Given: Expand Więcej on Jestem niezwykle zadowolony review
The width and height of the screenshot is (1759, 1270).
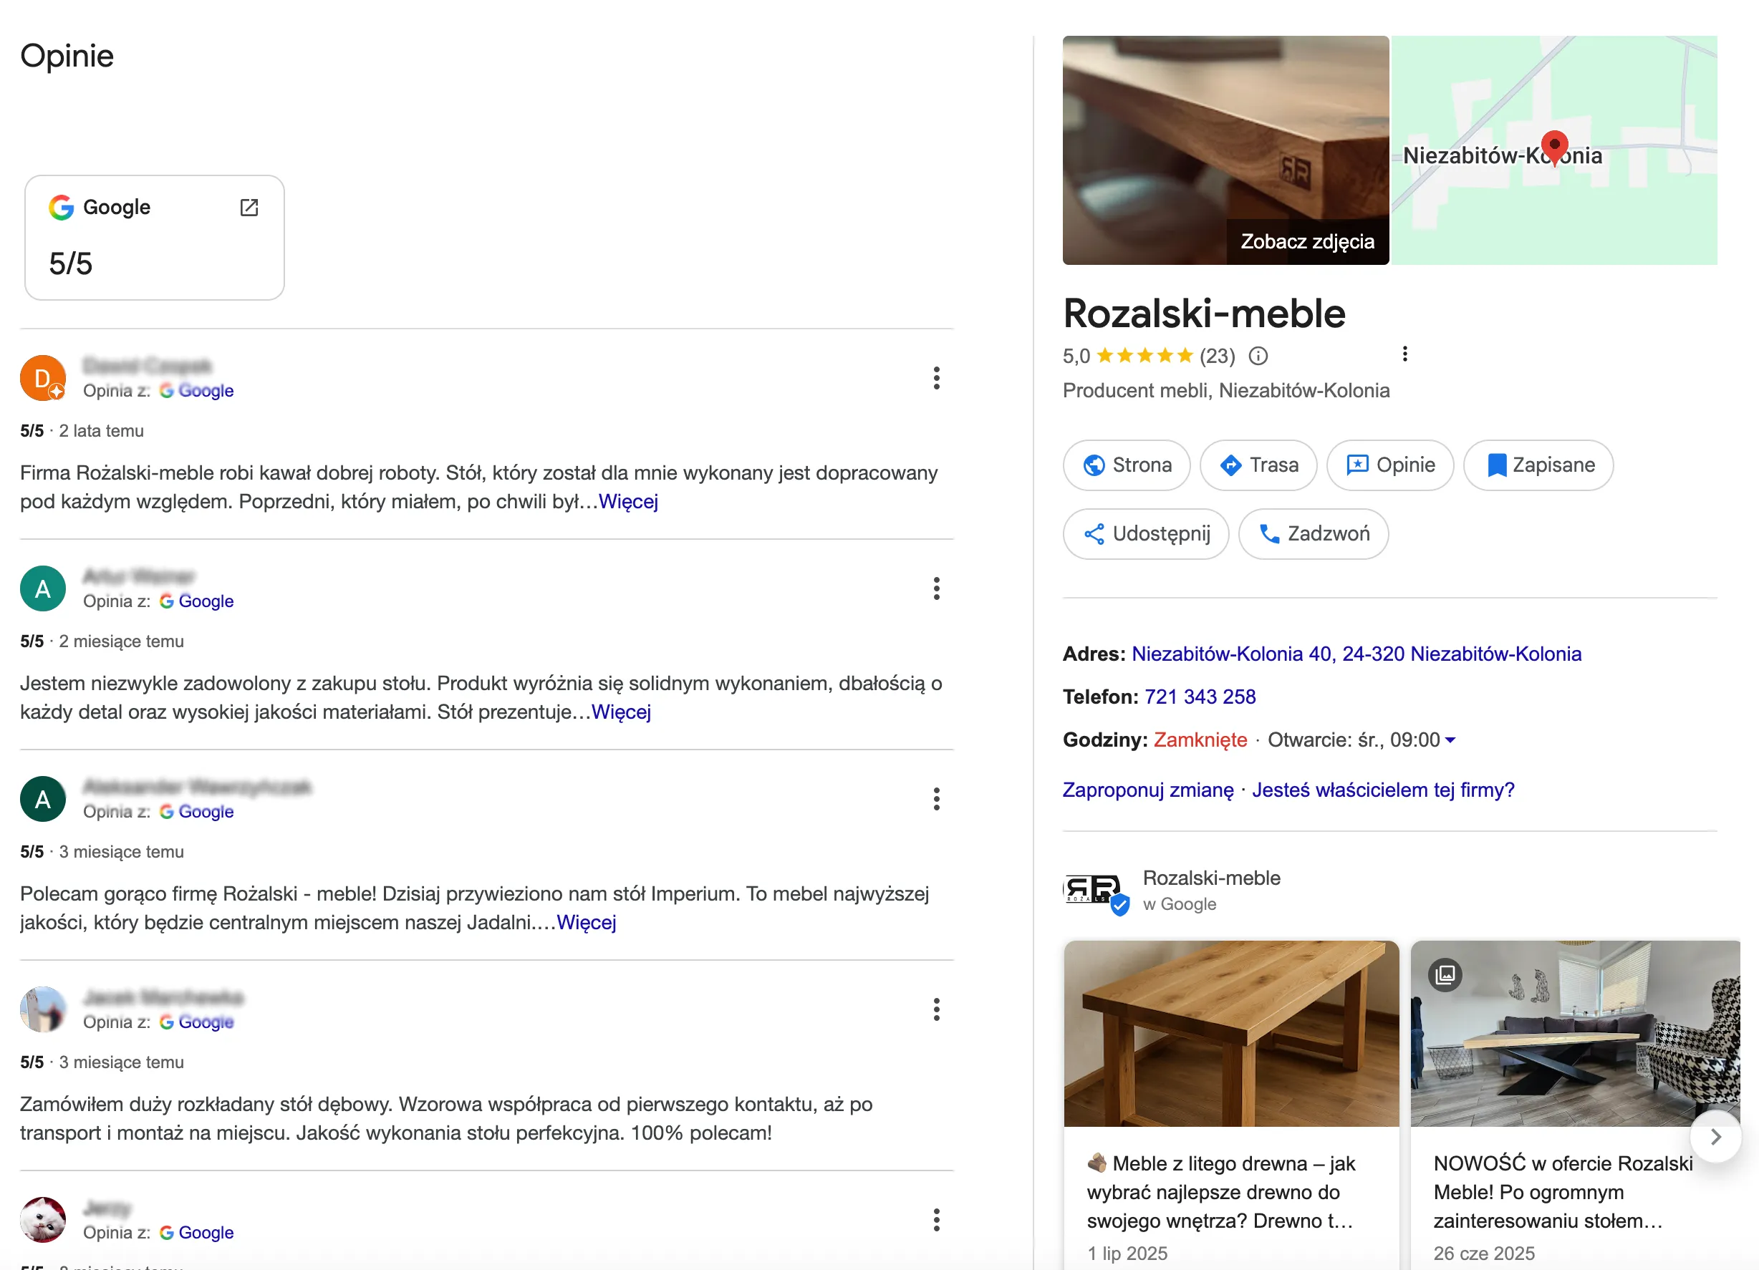Looking at the screenshot, I should pos(620,711).
